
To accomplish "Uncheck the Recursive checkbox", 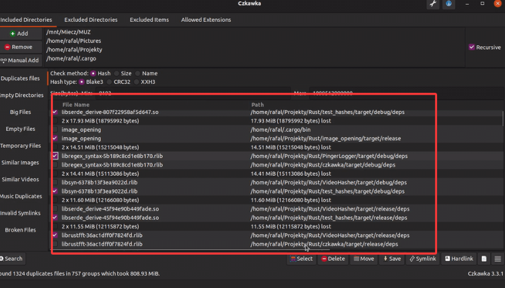I will coord(472,47).
